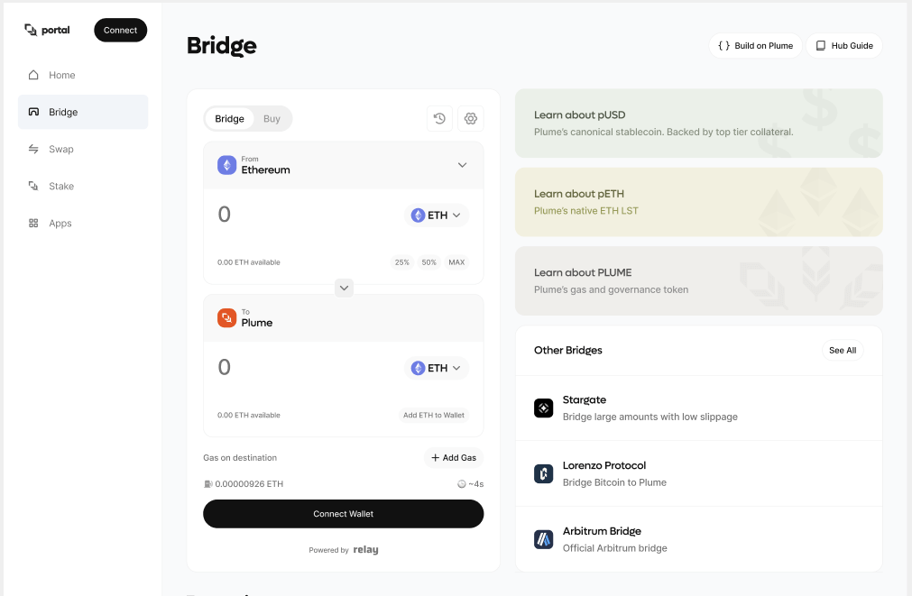This screenshot has width=912, height=596.
Task: Expand the From Ethereum network dropdown
Action: point(462,165)
